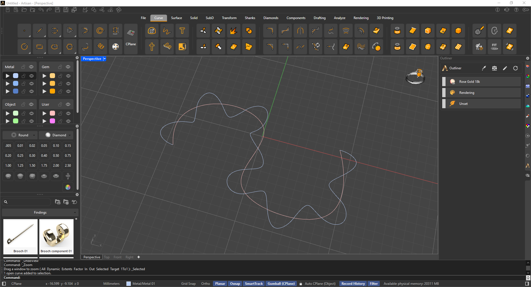Expand first Gem layer arrow
This screenshot has width=531, height=287.
tap(45, 76)
